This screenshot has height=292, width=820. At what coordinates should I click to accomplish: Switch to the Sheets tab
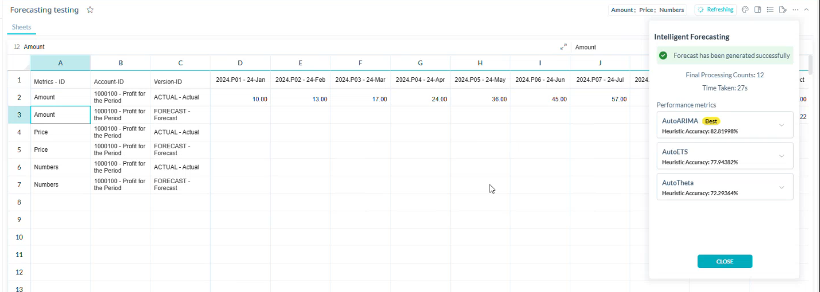point(21,27)
